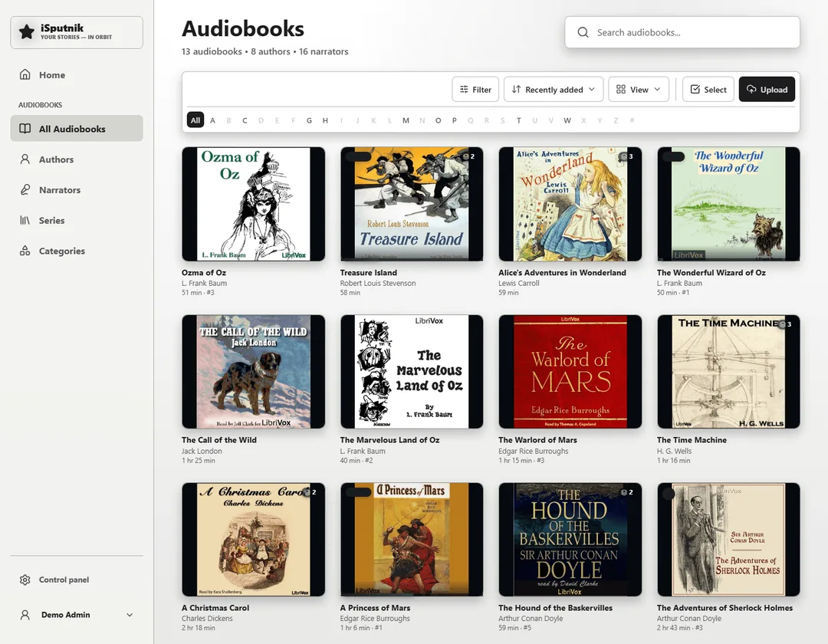Browse the Categories section
This screenshot has height=644, width=828.
click(x=77, y=251)
